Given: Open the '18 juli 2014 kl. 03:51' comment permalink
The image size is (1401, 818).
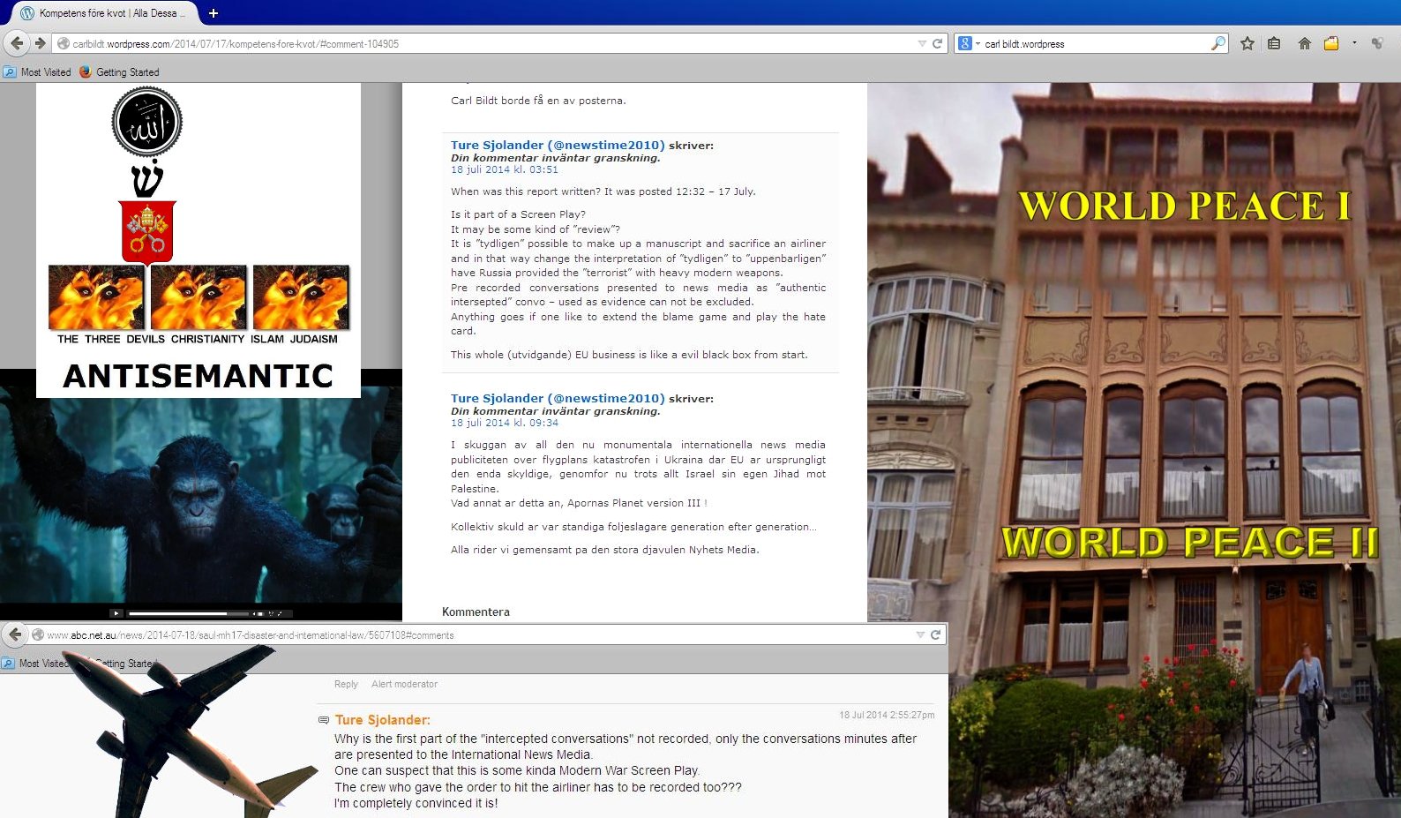Looking at the screenshot, I should (x=505, y=169).
